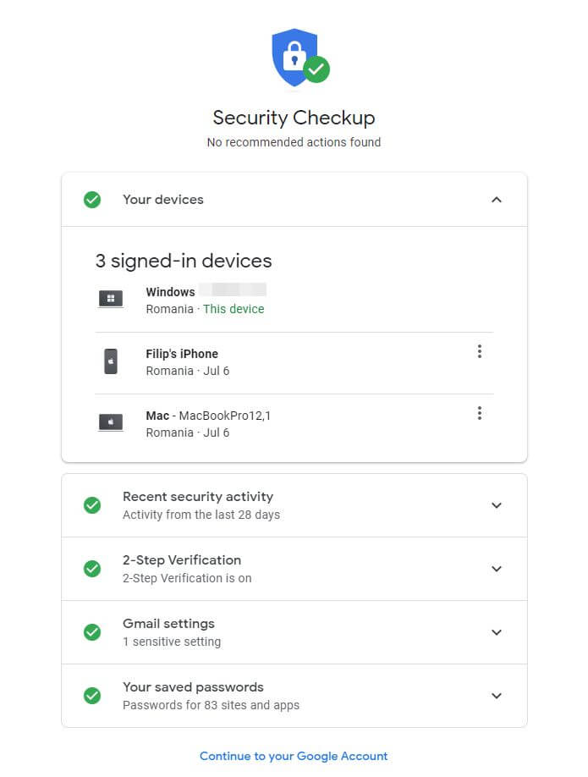This screenshot has width=588, height=777.
Task: Open Continue to your Google Account link
Action: 294,756
